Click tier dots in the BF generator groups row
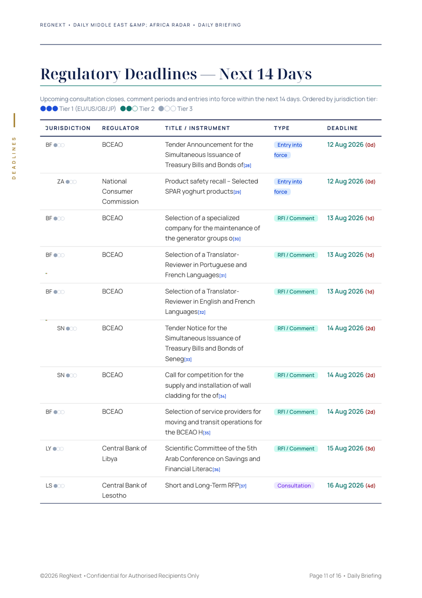422x598 pixels. click(59, 219)
